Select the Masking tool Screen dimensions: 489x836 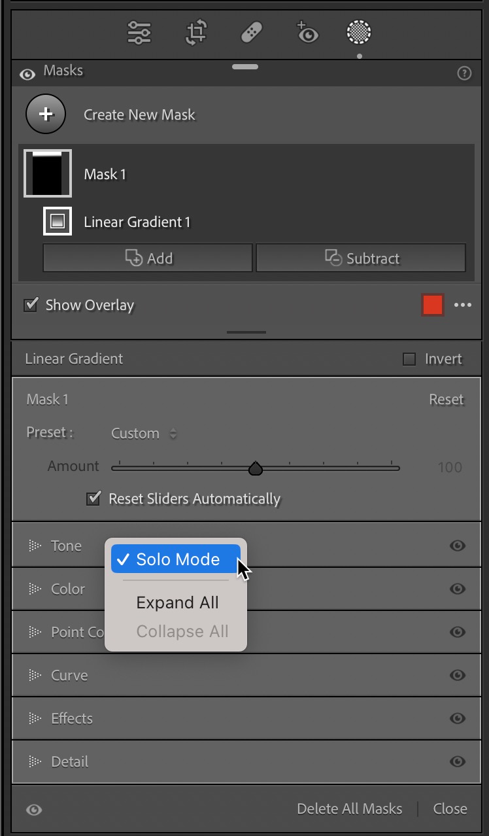[359, 32]
